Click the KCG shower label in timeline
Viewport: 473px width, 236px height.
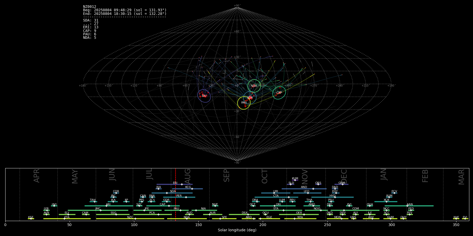tap(188, 187)
